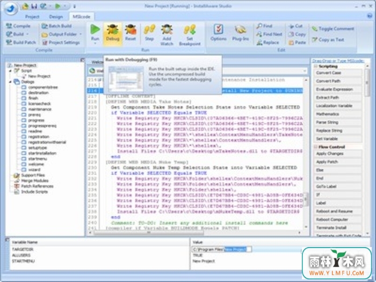The image size is (376, 282).
Task: Collapse the Script tree node
Action: coord(10,71)
